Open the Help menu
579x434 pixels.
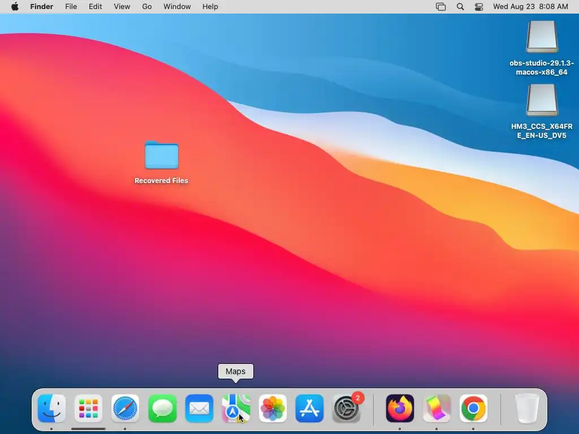(210, 7)
